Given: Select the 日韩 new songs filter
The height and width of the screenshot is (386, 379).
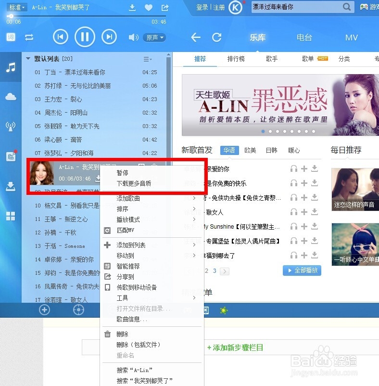Looking at the screenshot, I should [272, 151].
